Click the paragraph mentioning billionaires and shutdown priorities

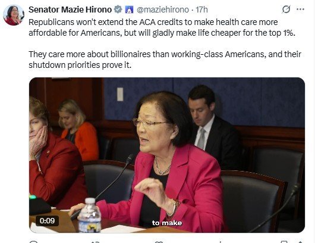click(165, 60)
